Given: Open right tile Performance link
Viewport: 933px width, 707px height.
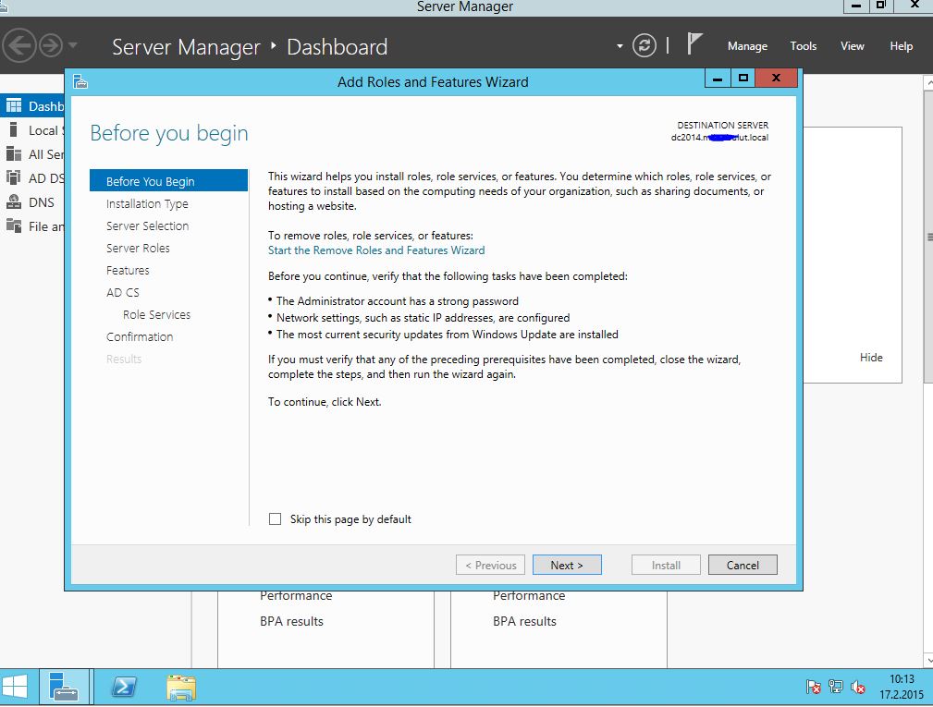Looking at the screenshot, I should coord(528,596).
